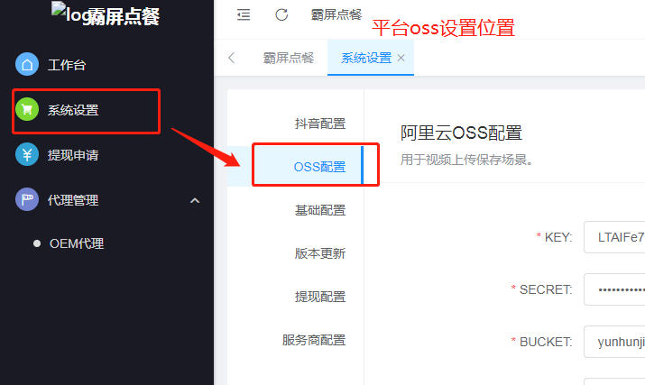Click the BUCKET input field

(614, 342)
